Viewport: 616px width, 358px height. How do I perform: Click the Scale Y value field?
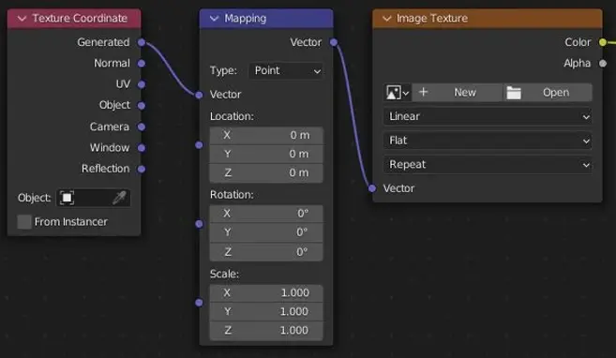(266, 312)
